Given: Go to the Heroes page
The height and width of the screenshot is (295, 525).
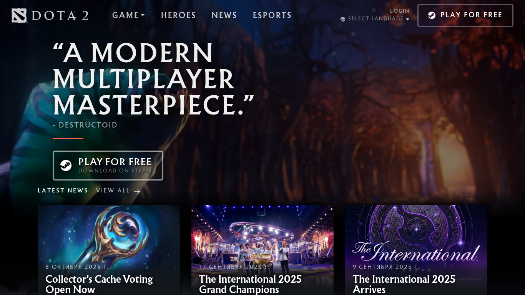Looking at the screenshot, I should 178,15.
